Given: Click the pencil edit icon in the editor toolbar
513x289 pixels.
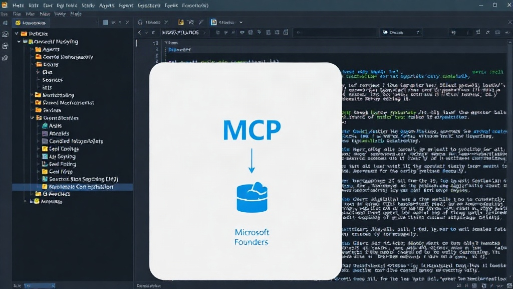Looking at the screenshot, I should tap(201, 22).
